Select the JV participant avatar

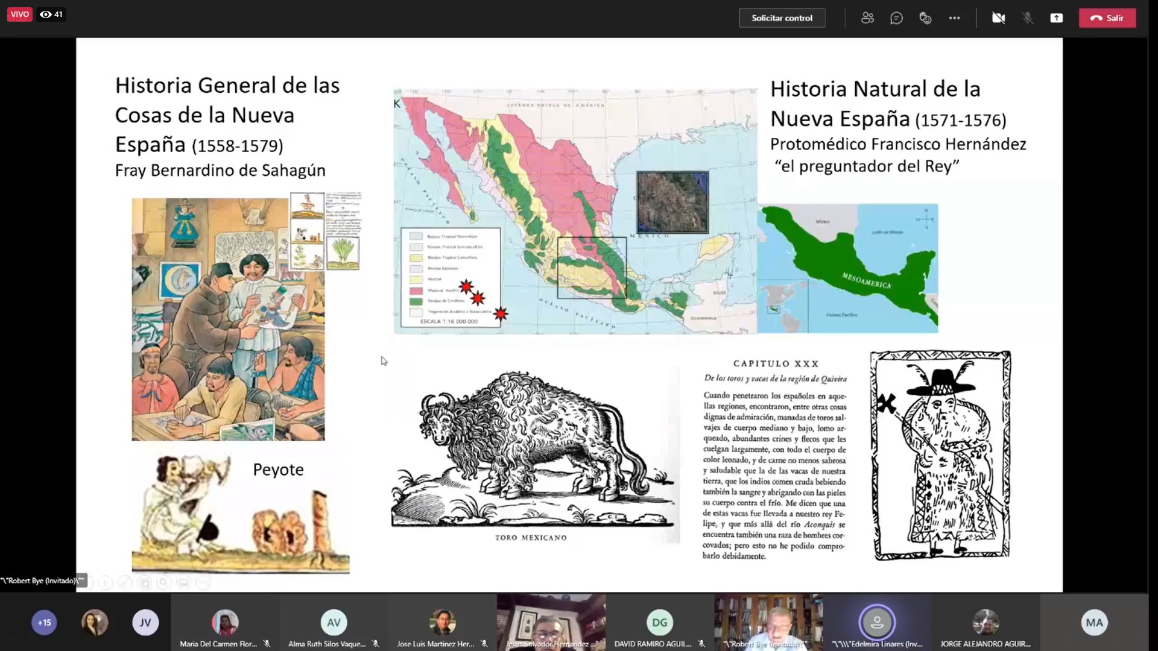coord(145,623)
